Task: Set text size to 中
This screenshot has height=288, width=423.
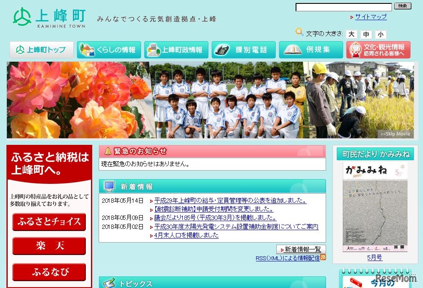Action: click(x=366, y=34)
